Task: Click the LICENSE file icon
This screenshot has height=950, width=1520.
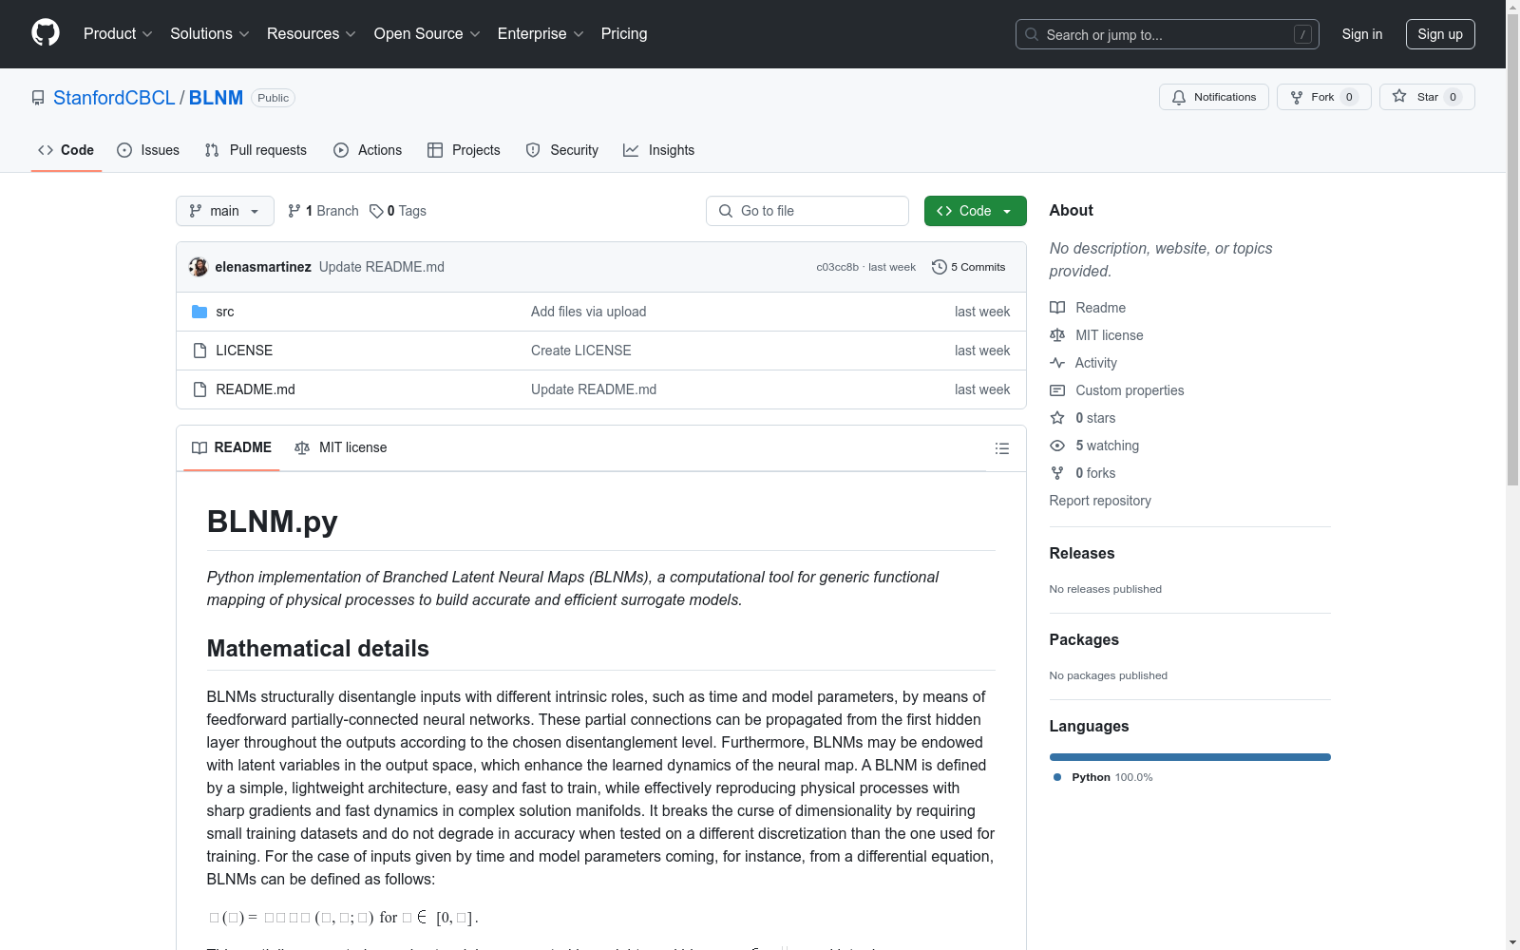Action: (x=199, y=351)
